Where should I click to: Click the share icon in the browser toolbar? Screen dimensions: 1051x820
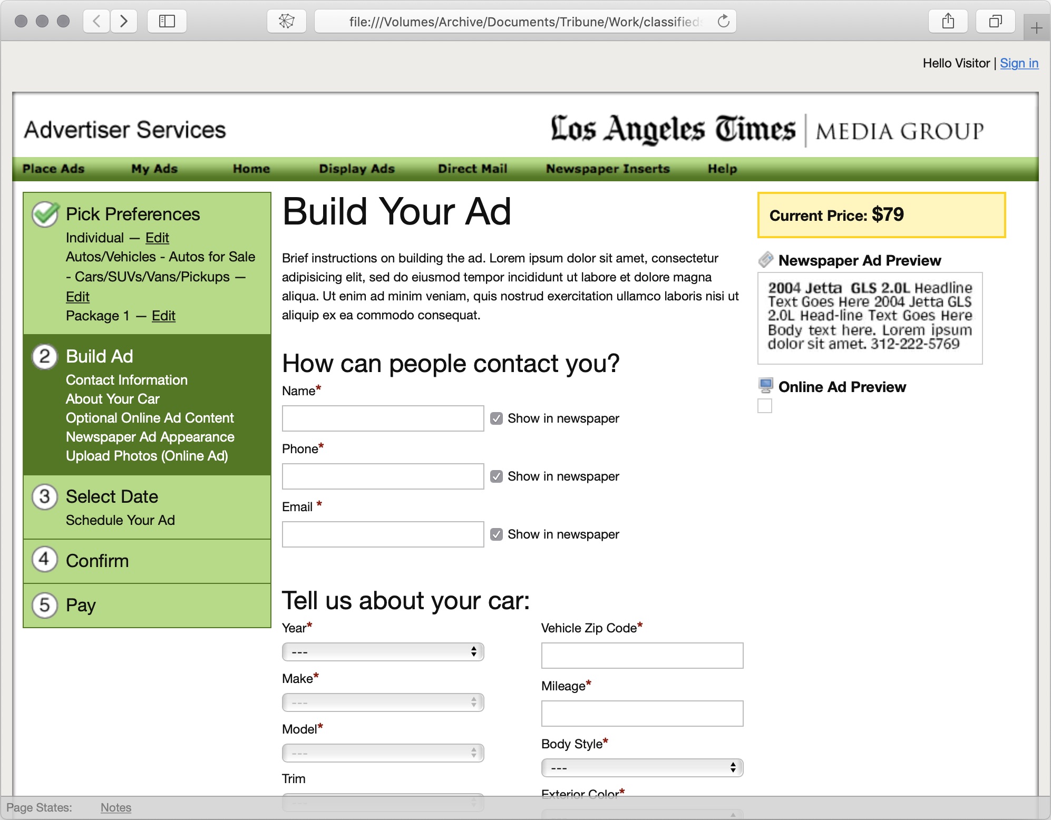tap(948, 21)
